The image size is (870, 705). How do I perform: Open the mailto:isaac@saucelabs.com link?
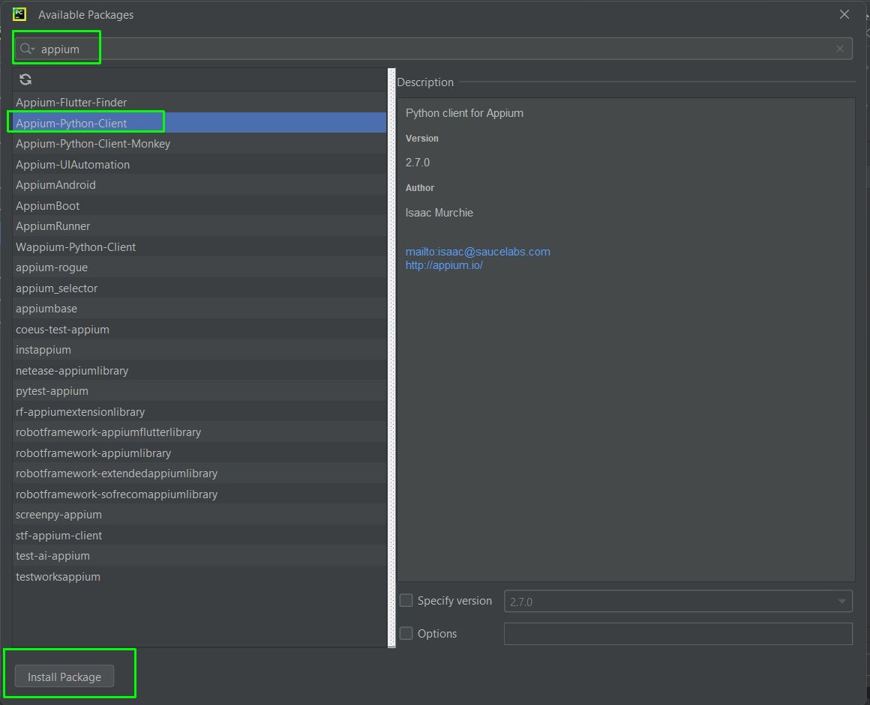pyautogui.click(x=478, y=251)
